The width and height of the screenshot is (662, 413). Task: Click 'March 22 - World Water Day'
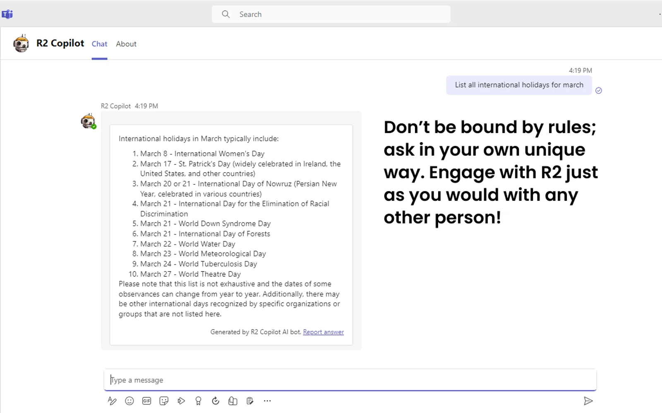[188, 244]
